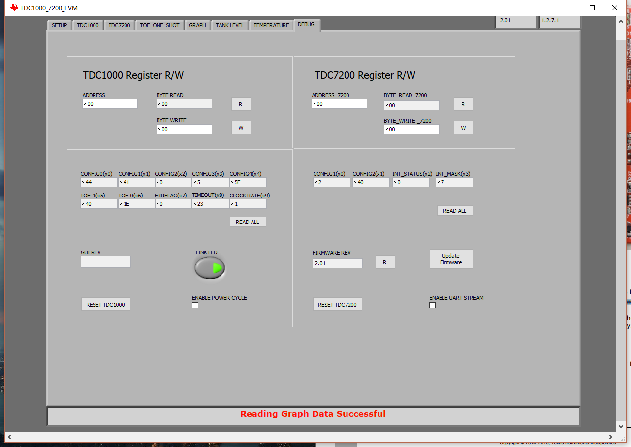This screenshot has width=631, height=447.
Task: Click the vertical scrollbar up arrow
Action: click(x=621, y=21)
